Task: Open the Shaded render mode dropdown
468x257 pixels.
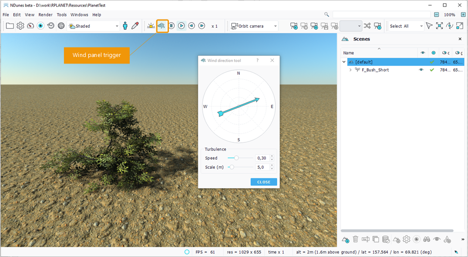Action: [94, 26]
